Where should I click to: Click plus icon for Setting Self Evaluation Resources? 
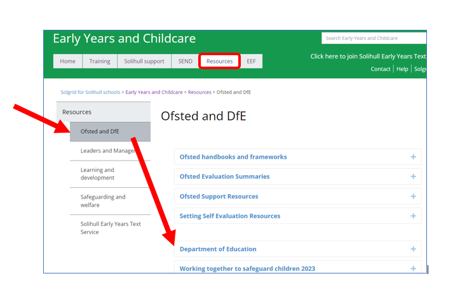coord(413,216)
